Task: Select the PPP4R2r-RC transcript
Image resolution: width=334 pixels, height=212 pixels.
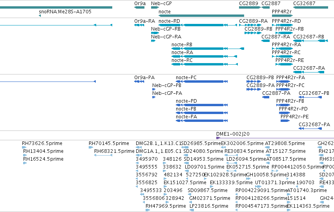Action: point(282,56)
